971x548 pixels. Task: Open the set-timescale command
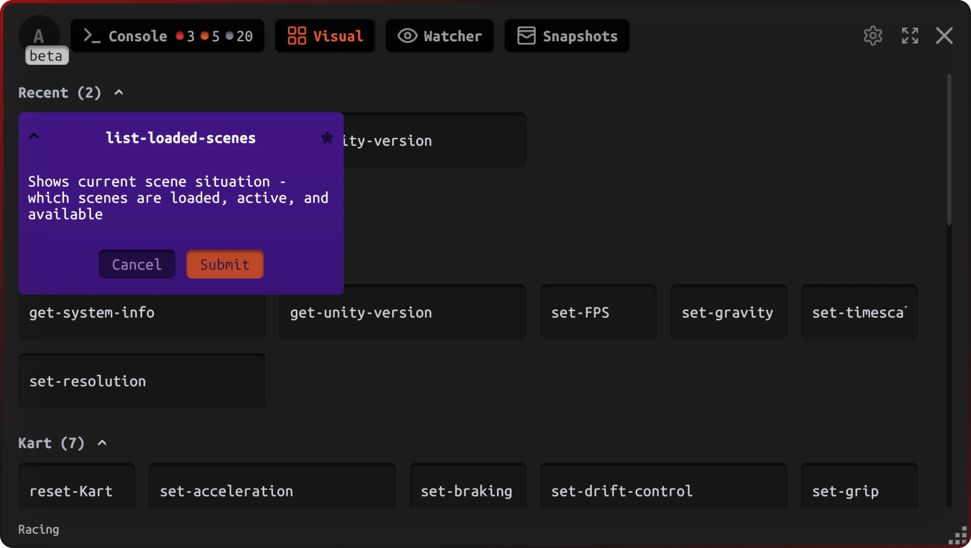click(859, 312)
